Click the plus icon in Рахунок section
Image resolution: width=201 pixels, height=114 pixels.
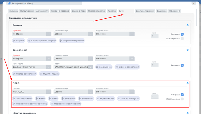188,25
